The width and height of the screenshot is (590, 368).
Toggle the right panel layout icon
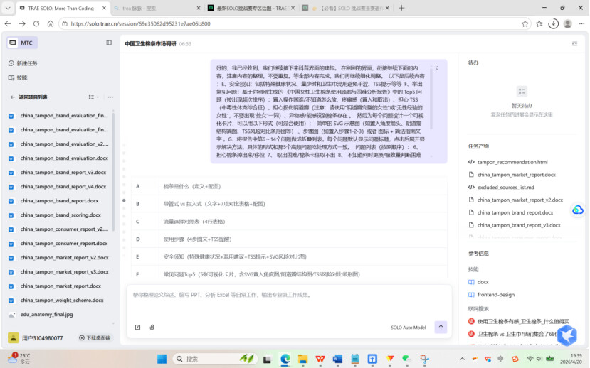point(574,43)
